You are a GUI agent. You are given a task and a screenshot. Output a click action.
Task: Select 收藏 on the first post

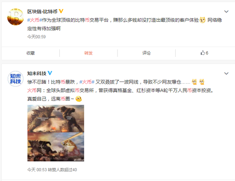(31, 53)
